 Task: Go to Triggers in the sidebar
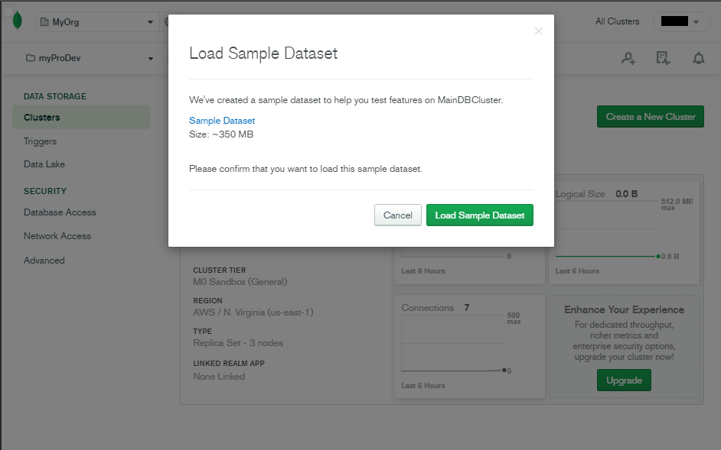click(x=40, y=141)
